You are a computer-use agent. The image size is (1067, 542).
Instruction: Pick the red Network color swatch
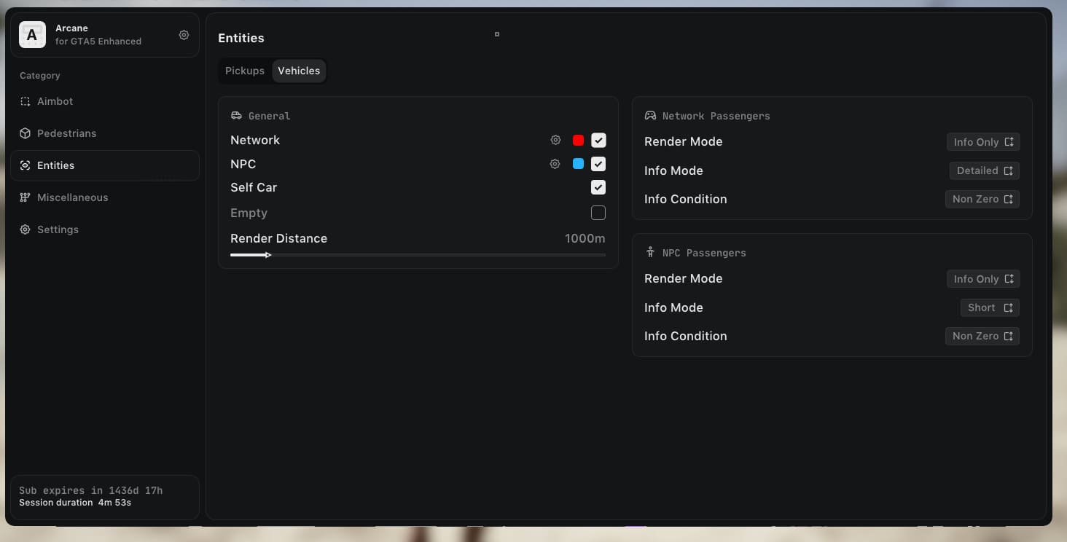click(578, 140)
